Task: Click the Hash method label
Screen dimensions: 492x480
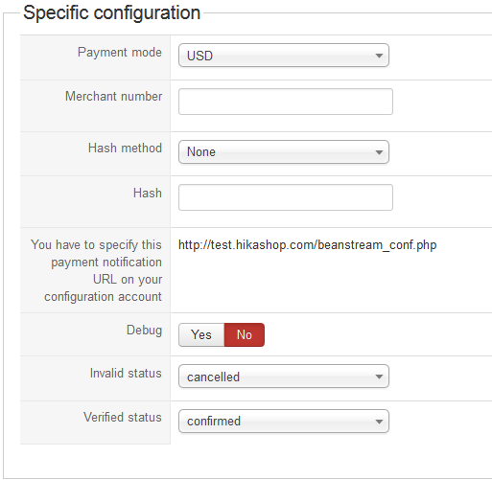Action: tap(125, 149)
